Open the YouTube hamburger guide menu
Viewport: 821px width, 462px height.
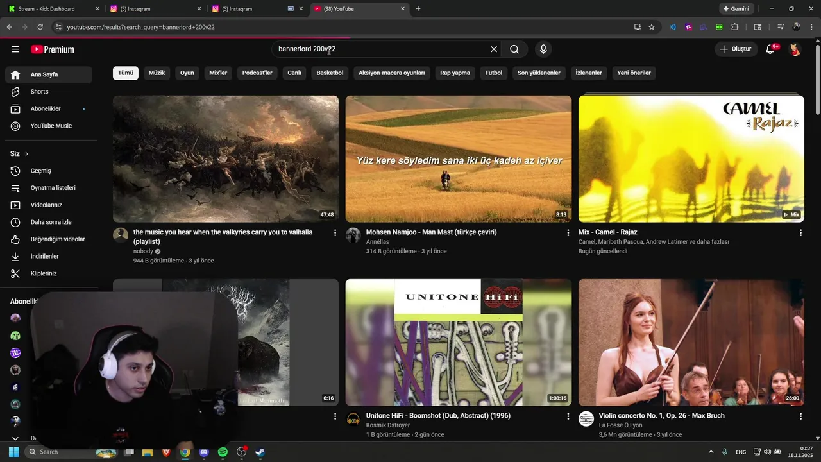[x=15, y=49]
